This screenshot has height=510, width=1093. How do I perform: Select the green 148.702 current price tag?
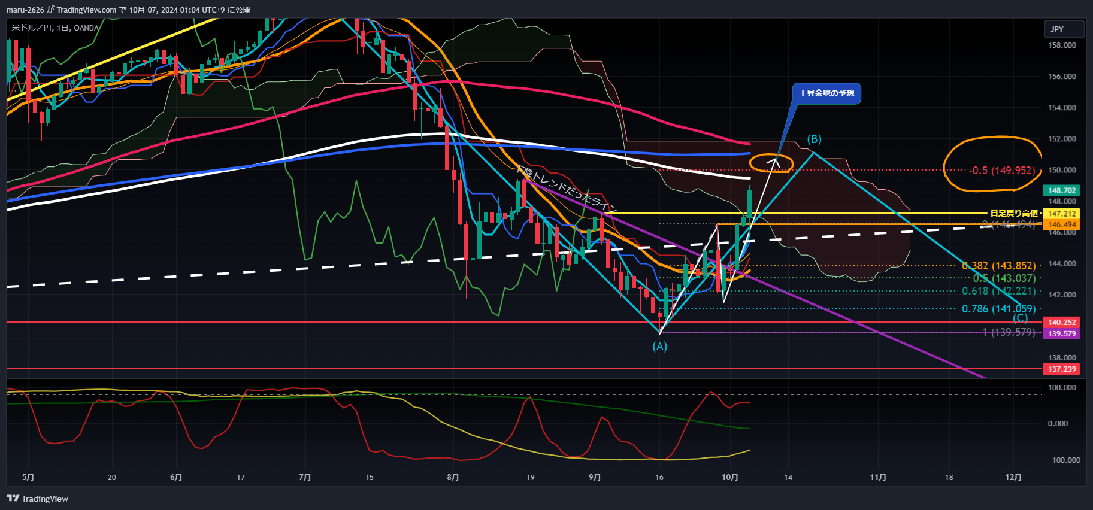click(1062, 190)
